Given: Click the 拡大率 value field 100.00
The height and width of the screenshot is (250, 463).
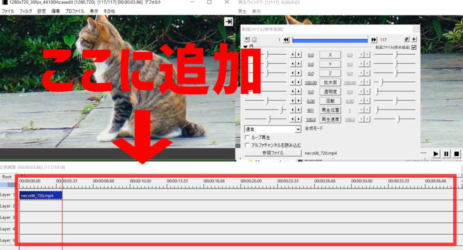Looking at the screenshot, I should tap(311, 83).
